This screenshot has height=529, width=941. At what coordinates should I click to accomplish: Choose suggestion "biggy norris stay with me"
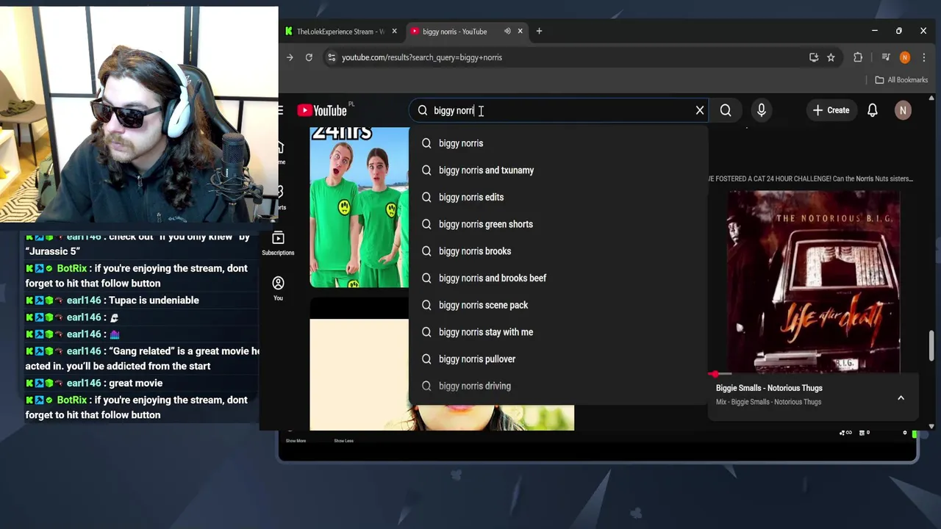click(559, 332)
